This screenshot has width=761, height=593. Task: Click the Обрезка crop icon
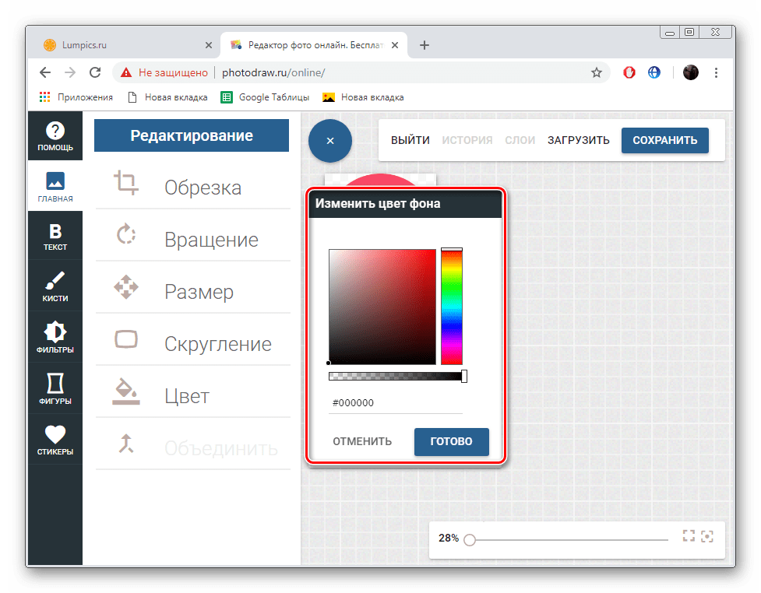(126, 183)
